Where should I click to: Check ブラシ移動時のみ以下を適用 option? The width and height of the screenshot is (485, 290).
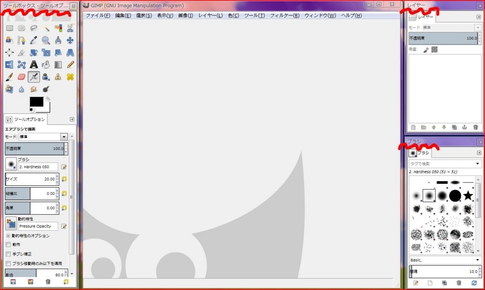9,263
